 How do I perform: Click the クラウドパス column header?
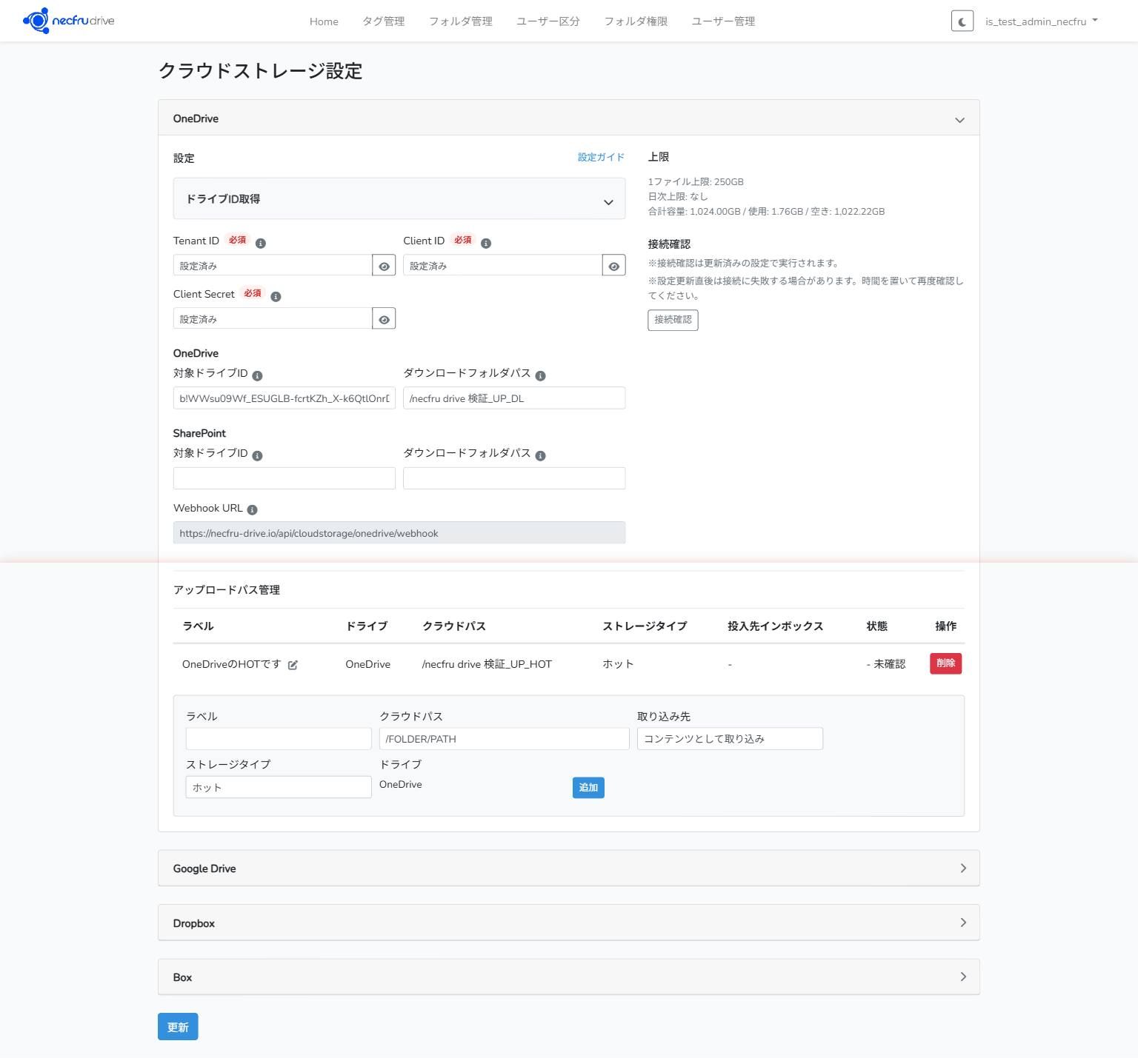pyautogui.click(x=454, y=626)
